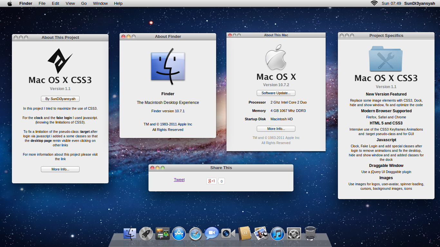440x247 pixels.
Task: Click the tools folder icon in Project Specifics
Action: coord(386,59)
